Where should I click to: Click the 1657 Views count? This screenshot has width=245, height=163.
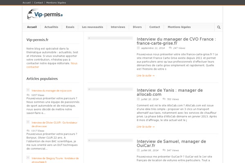[x=38, y=95]
